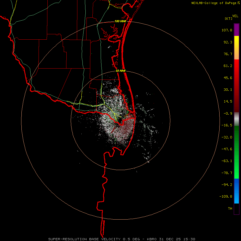This screenshot has width=241, height=241.
Task: Click the -16.5 velocity scale value
Action: [x=227, y=125]
